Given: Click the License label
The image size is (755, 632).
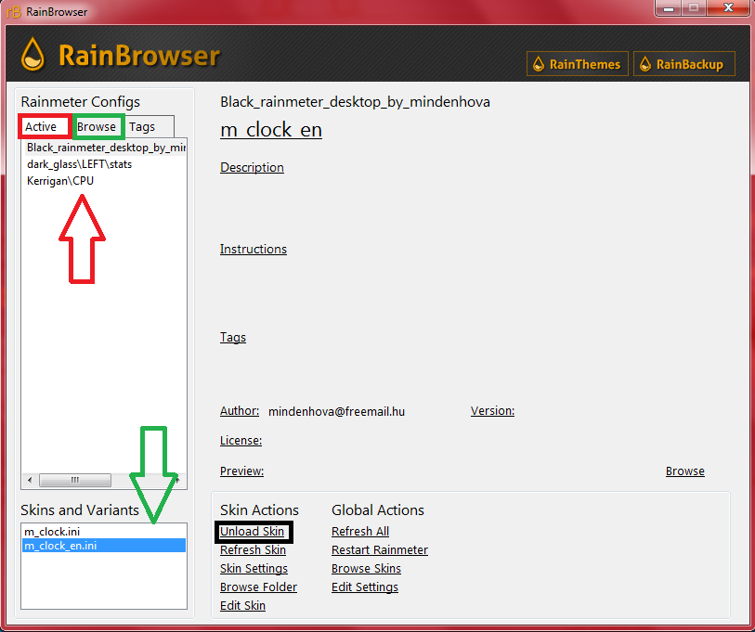Looking at the screenshot, I should click(x=241, y=441).
